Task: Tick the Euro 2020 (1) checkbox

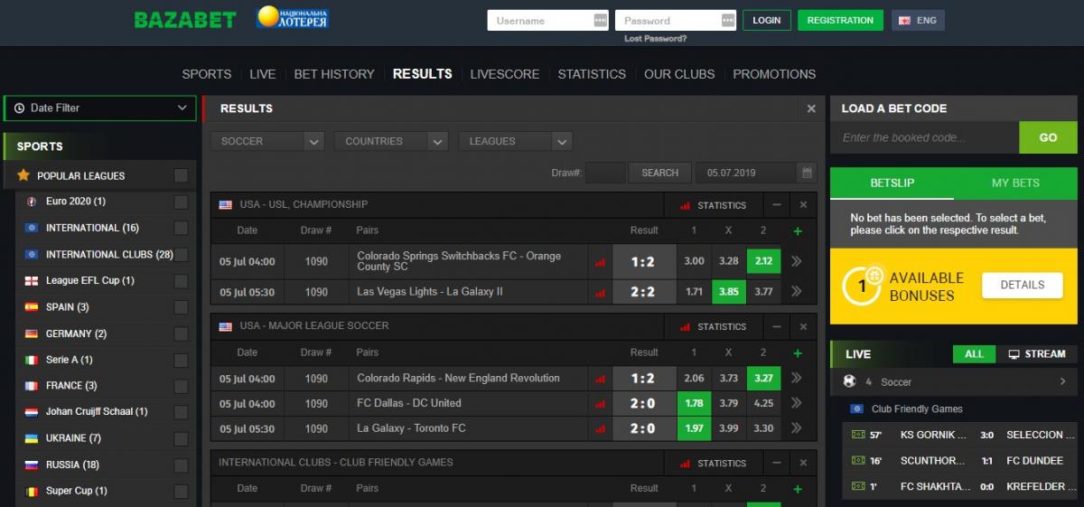Action: point(182,202)
